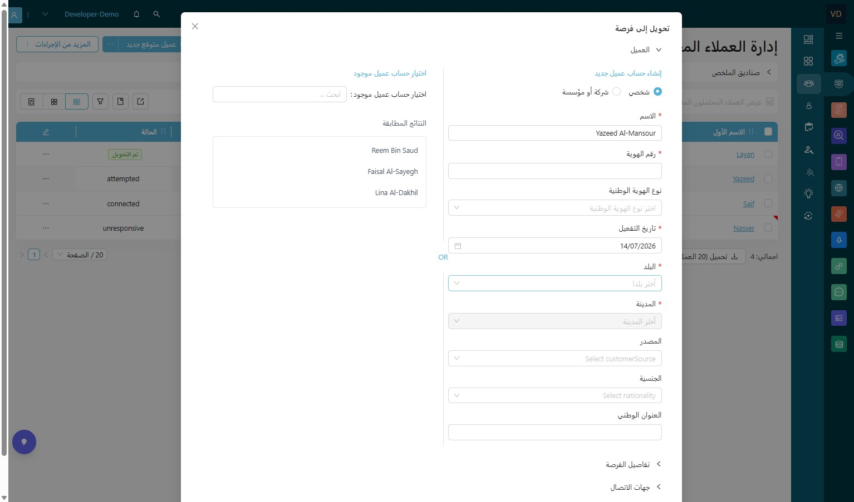Choose Reem Bin Saud from matching results

[395, 151]
